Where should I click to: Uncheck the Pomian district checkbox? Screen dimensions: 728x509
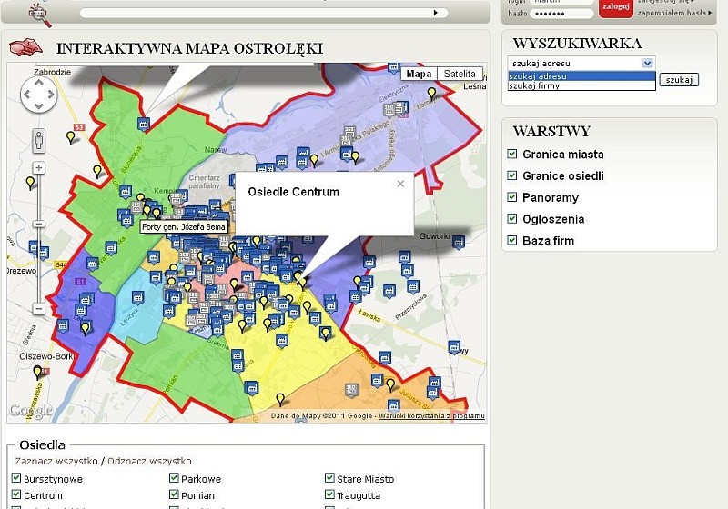click(174, 494)
